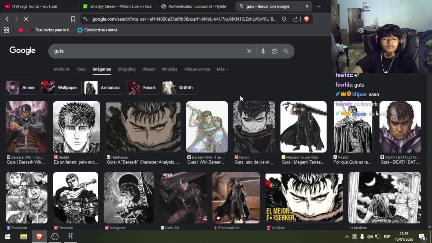Open Berserk Wiki armored Guts thumbnail
Viewport: 432px width, 243px height.
tap(27, 127)
